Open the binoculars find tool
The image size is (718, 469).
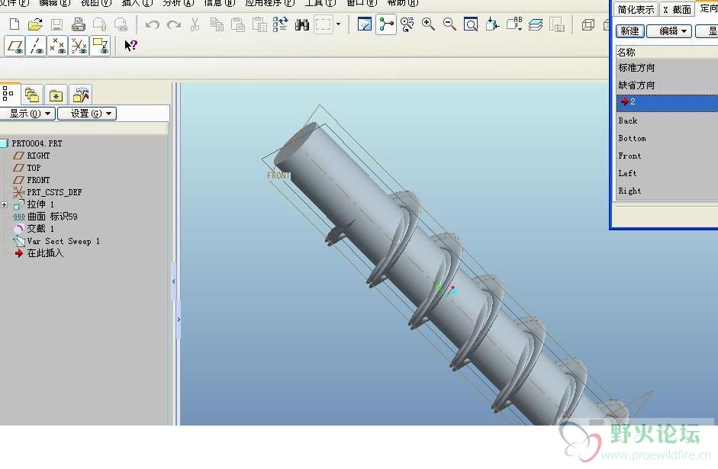(302, 24)
